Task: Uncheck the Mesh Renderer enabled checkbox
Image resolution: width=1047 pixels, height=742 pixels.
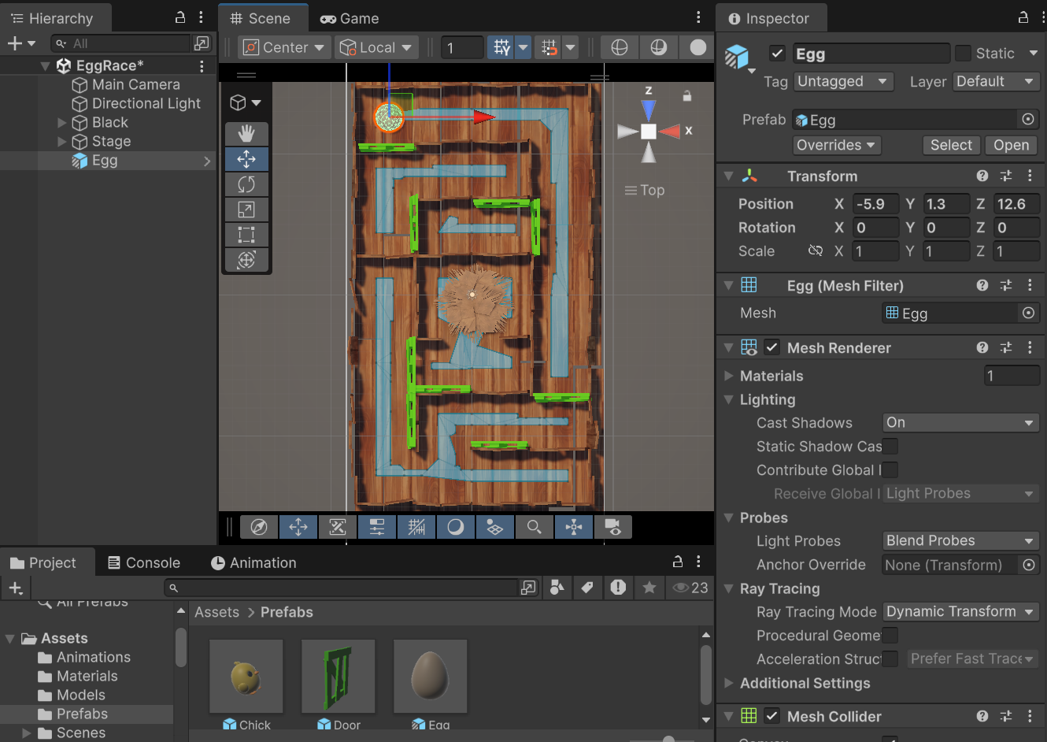Action: 771,347
